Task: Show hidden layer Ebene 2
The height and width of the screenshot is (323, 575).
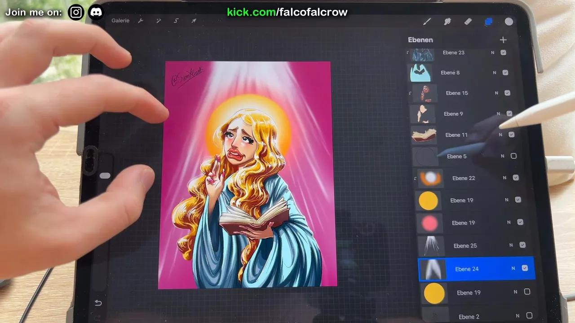Action: click(529, 316)
